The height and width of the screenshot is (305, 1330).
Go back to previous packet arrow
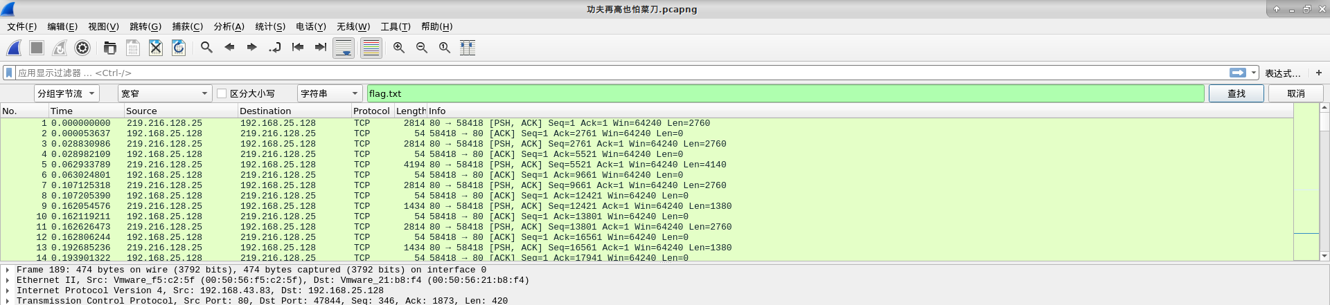229,48
